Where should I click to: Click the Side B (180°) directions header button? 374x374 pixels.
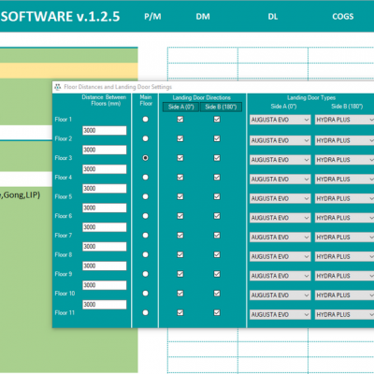click(x=221, y=107)
